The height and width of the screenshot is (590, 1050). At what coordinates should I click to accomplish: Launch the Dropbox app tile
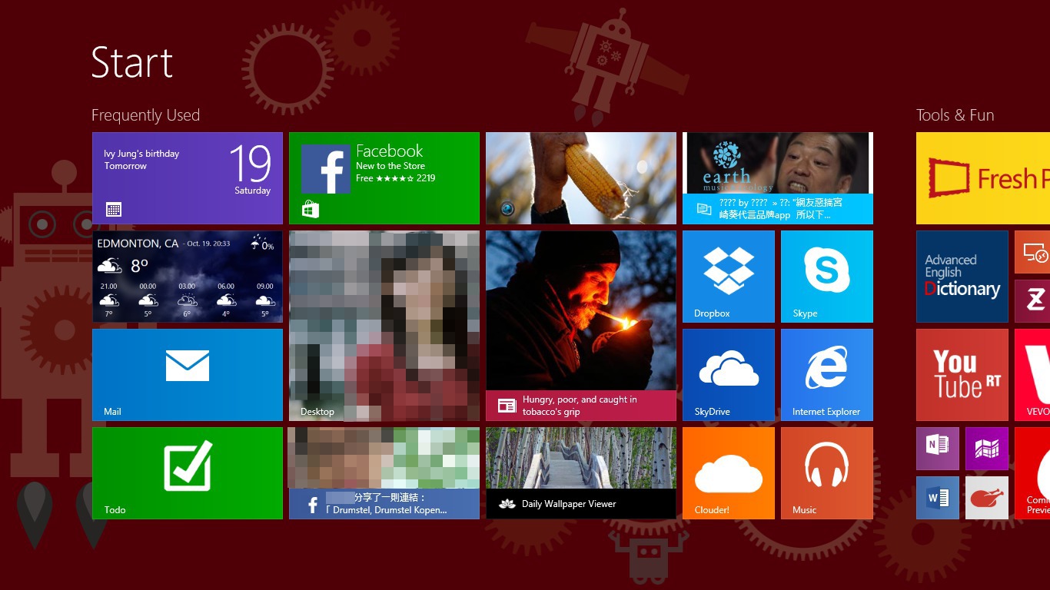pyautogui.click(x=729, y=277)
